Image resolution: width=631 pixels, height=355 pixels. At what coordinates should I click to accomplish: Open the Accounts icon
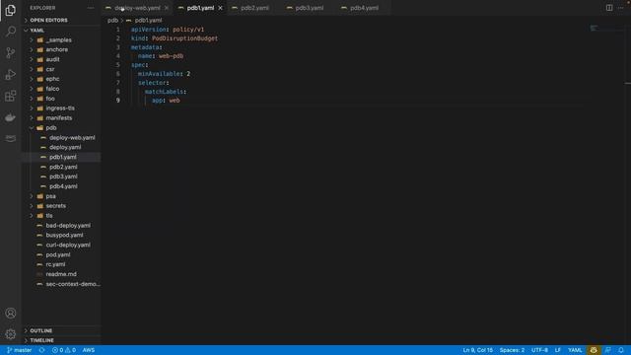point(11,314)
